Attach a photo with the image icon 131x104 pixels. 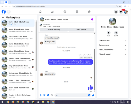(45, 95)
